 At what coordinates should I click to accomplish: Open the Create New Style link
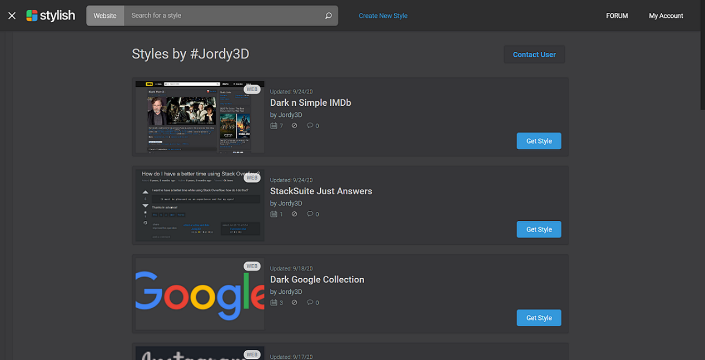(x=383, y=16)
